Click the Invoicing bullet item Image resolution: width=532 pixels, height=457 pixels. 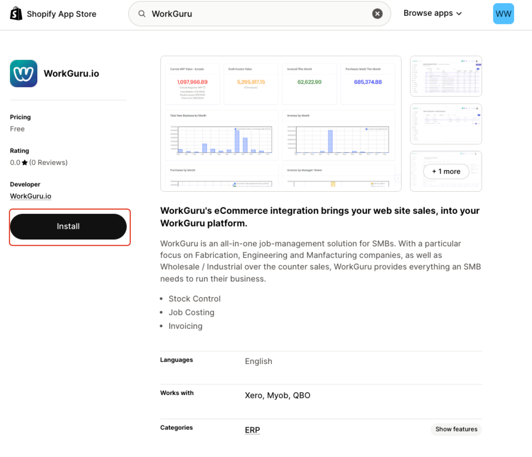[x=185, y=326]
